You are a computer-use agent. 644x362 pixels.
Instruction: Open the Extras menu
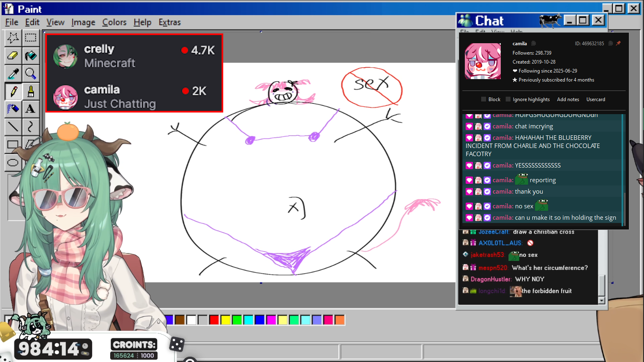(x=169, y=22)
